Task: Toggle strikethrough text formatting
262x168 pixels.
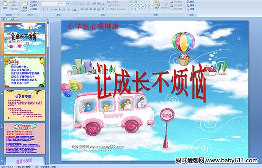Action: [55, 10]
